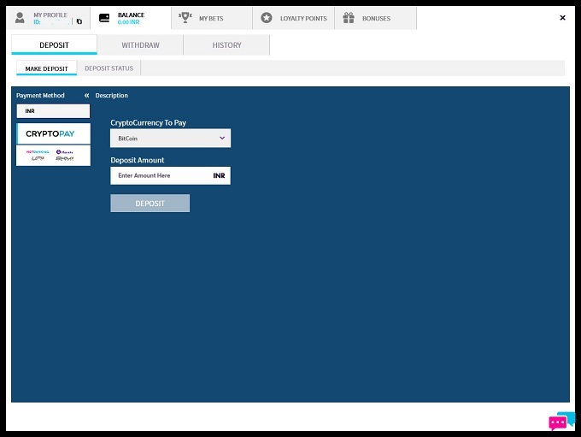Open the live chat bubble icon

coord(560,422)
